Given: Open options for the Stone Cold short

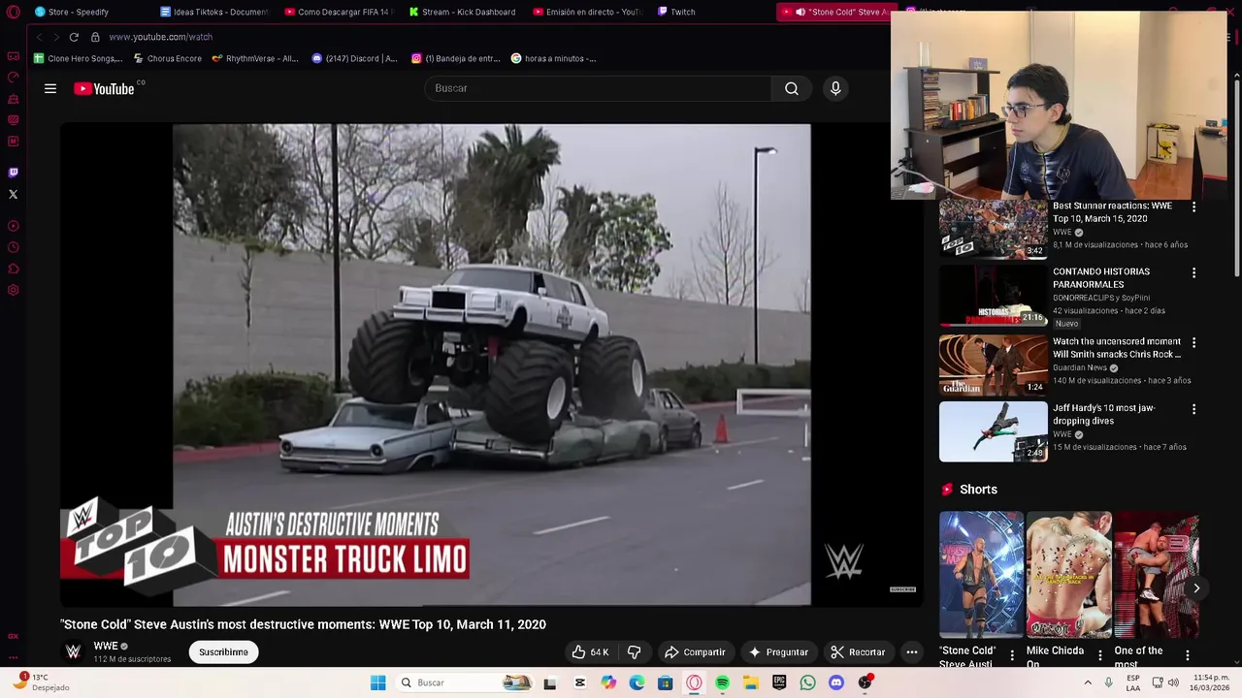Looking at the screenshot, I should point(1012,655).
